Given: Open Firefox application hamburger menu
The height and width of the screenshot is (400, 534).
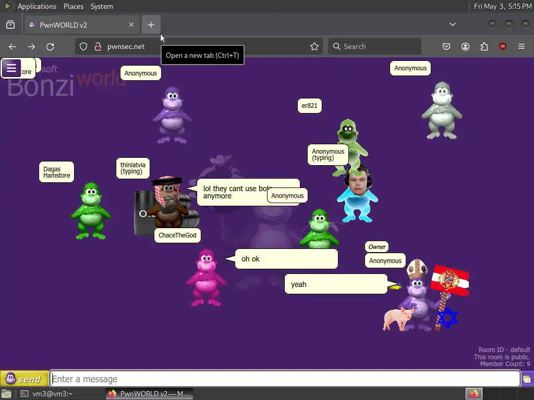Looking at the screenshot, I should click(x=521, y=46).
